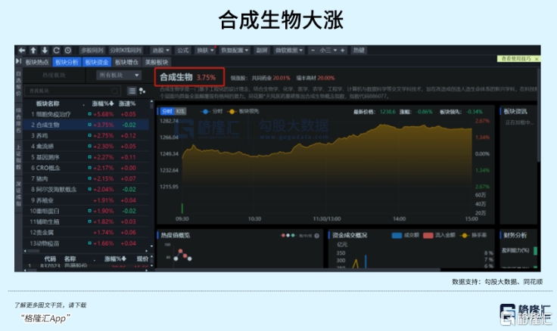Image resolution: width=557 pixels, height=331 pixels.
Task: Click the 分时K线同列 button
Action: click(126, 51)
